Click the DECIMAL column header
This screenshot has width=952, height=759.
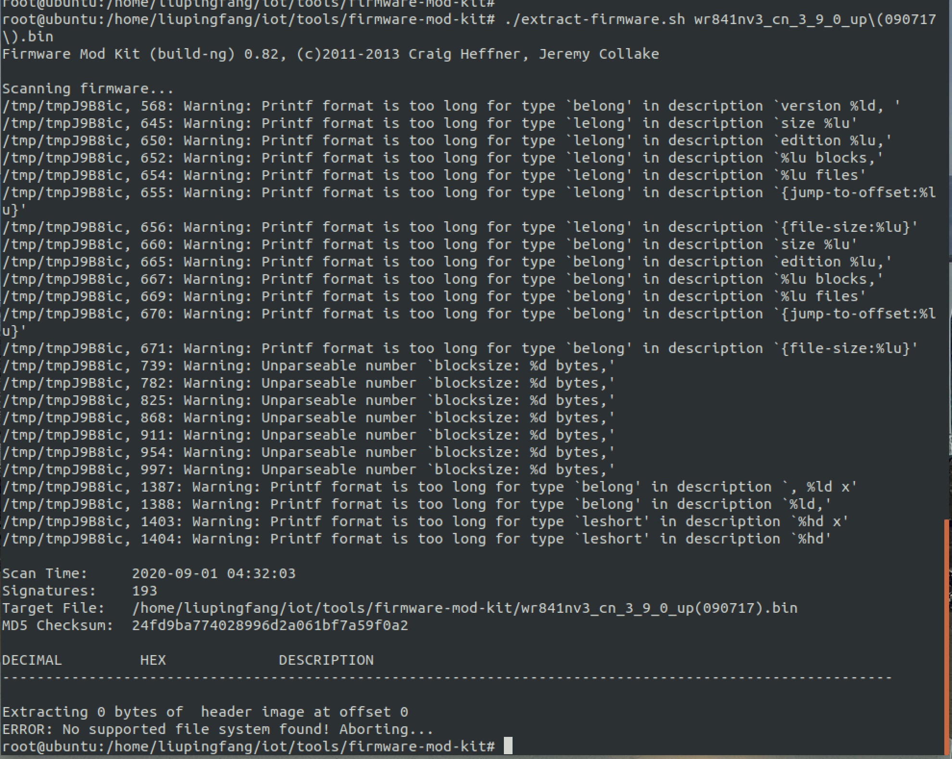(32, 660)
